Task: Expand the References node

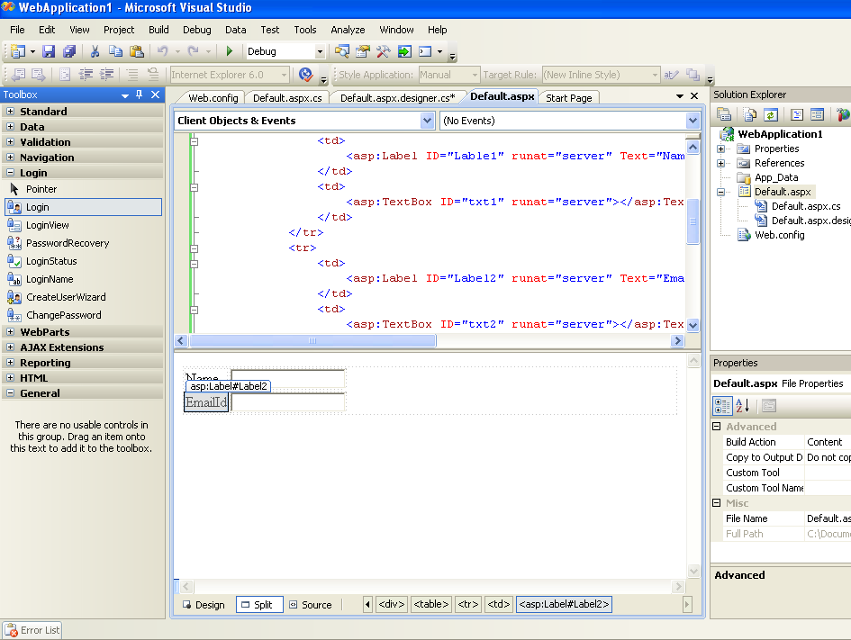Action: pyautogui.click(x=721, y=163)
